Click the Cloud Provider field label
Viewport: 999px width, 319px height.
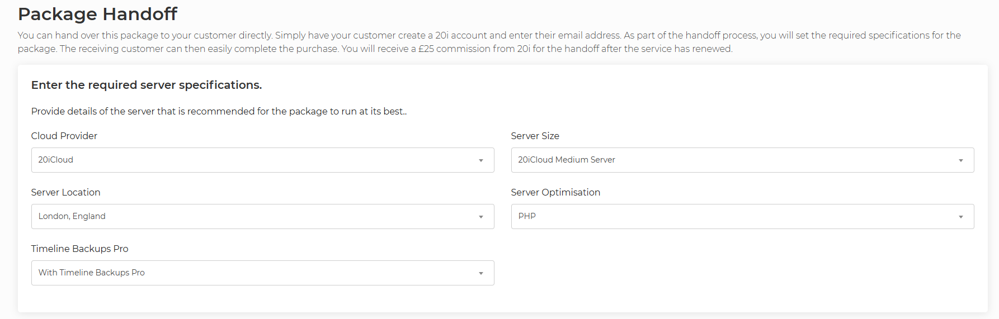64,136
